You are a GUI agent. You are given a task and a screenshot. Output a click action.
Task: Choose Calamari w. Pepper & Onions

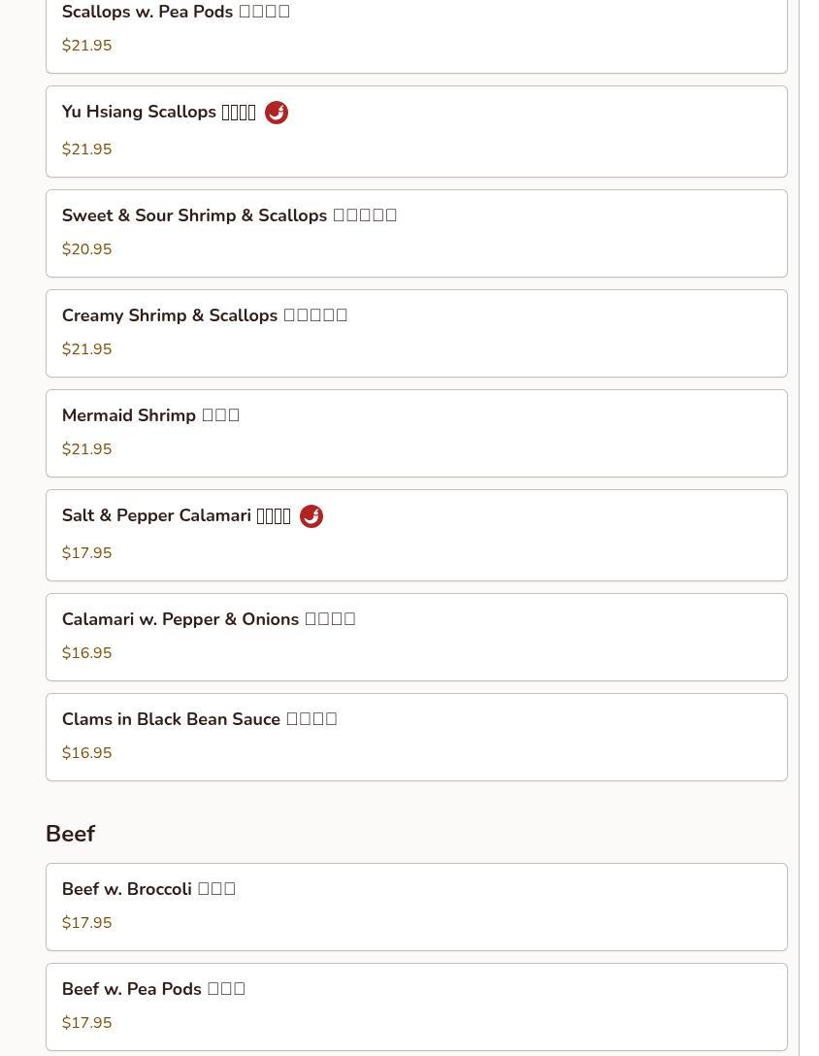[x=416, y=637]
